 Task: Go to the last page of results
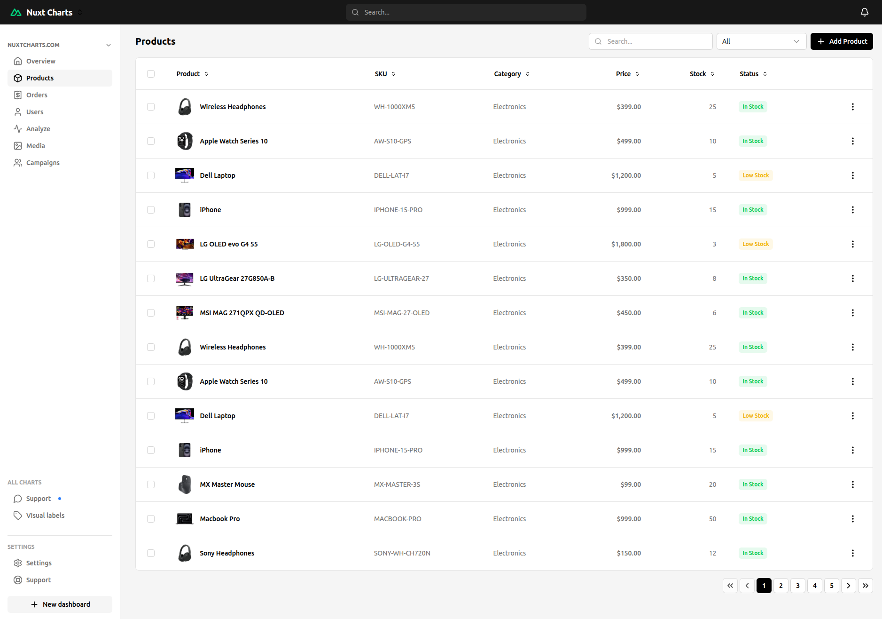pyautogui.click(x=865, y=586)
